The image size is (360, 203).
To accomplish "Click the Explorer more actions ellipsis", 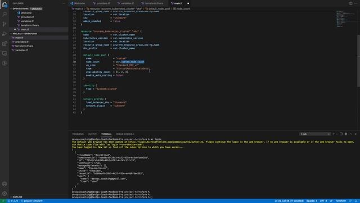I will 64,3.
